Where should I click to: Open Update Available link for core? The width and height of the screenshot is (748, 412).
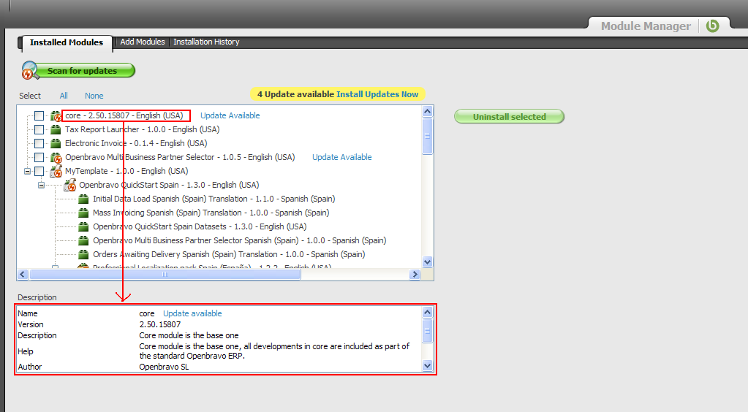pos(230,115)
